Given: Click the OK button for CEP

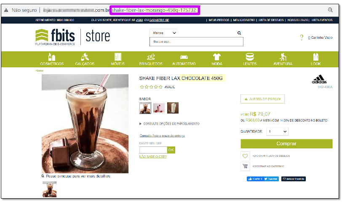Looking at the screenshot, I should [171, 150].
